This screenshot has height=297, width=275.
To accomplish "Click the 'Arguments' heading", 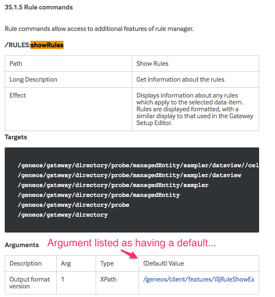I will click(21, 245).
